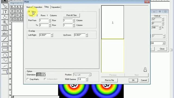The width and height of the screenshot is (174, 98).
Task: Click the Left-Right overlap input field
Action: 45,35
